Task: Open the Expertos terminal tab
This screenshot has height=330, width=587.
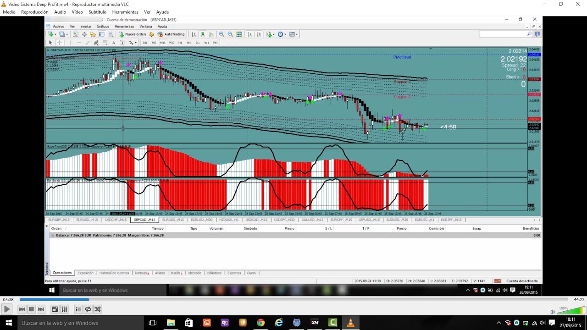Action: 234,273
